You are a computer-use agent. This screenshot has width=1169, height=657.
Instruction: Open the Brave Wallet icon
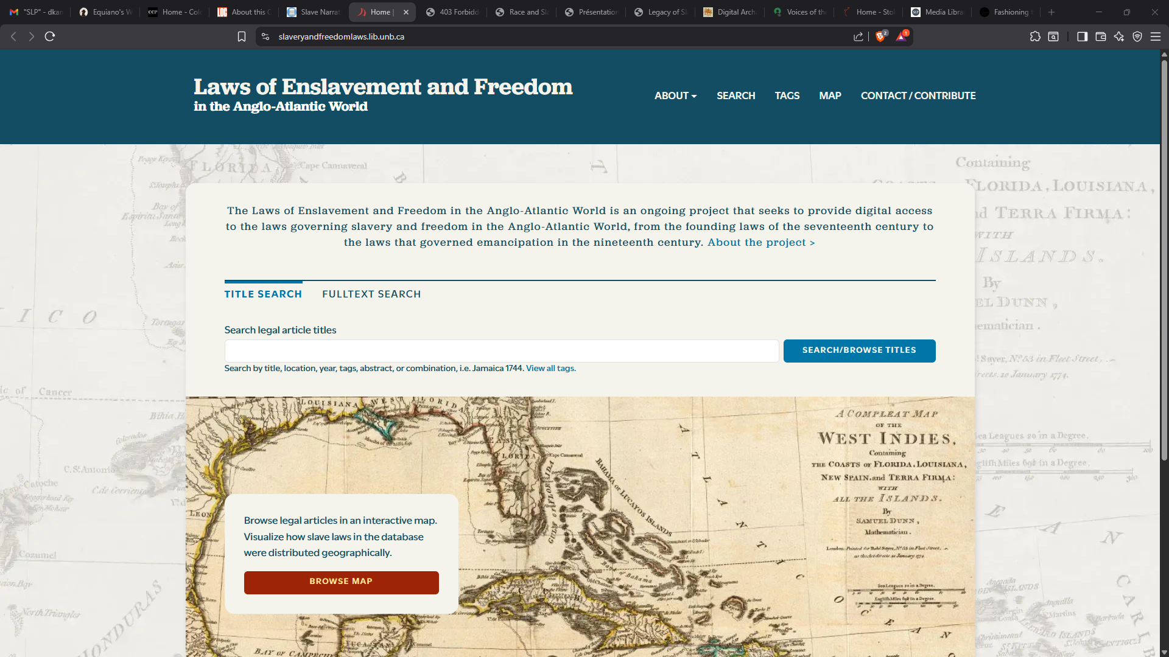point(1101,36)
